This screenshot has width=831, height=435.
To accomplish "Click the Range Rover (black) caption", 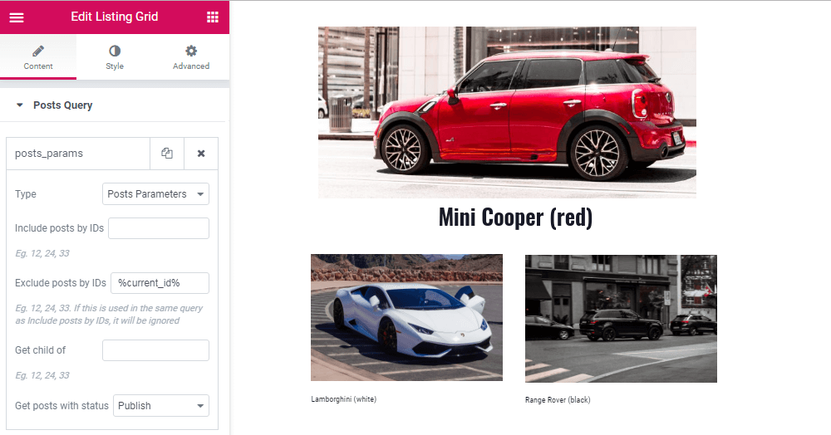I will [x=558, y=400].
